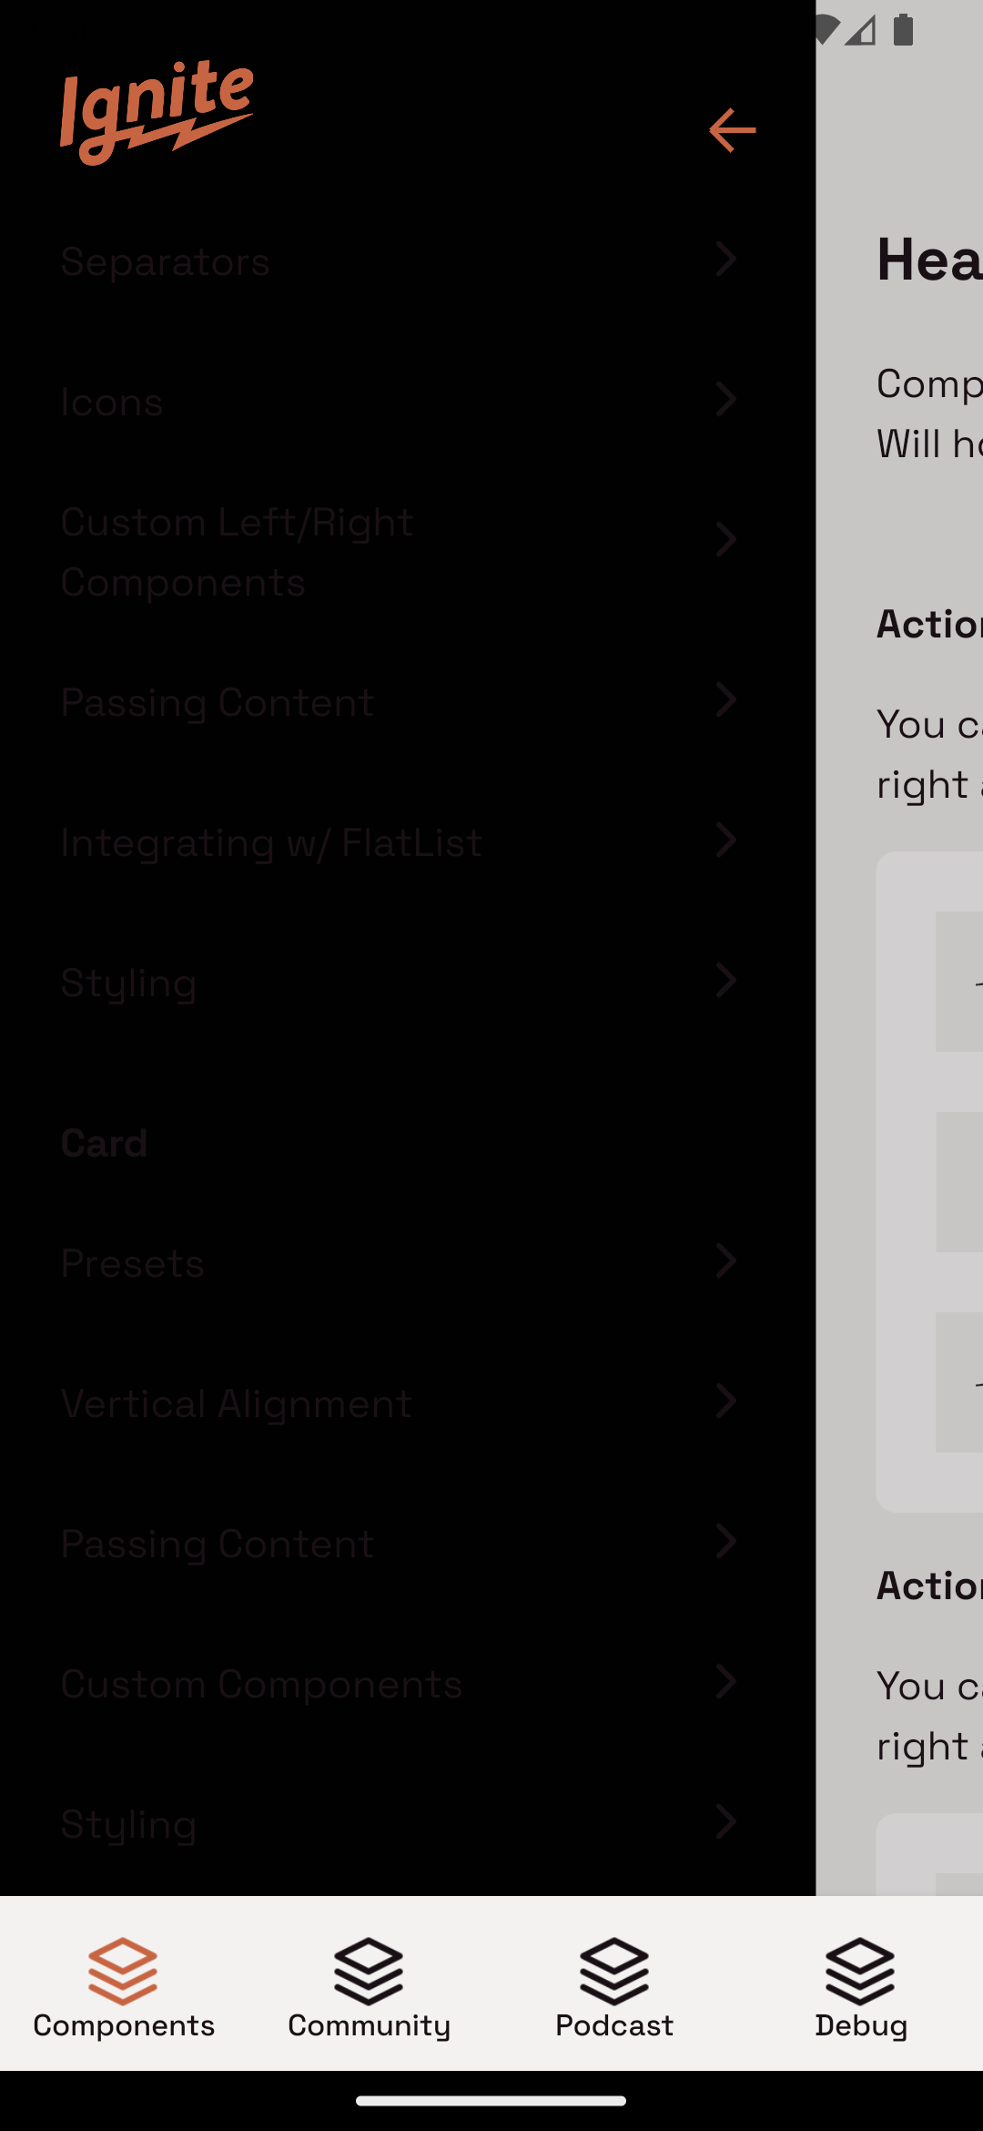The height and width of the screenshot is (2131, 983).
Task: Expand the Integrating w/ FlatList chevron
Action: click(726, 841)
